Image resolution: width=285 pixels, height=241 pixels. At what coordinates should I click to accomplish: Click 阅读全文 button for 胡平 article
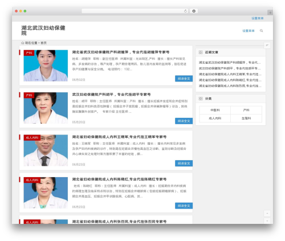click(184, 121)
